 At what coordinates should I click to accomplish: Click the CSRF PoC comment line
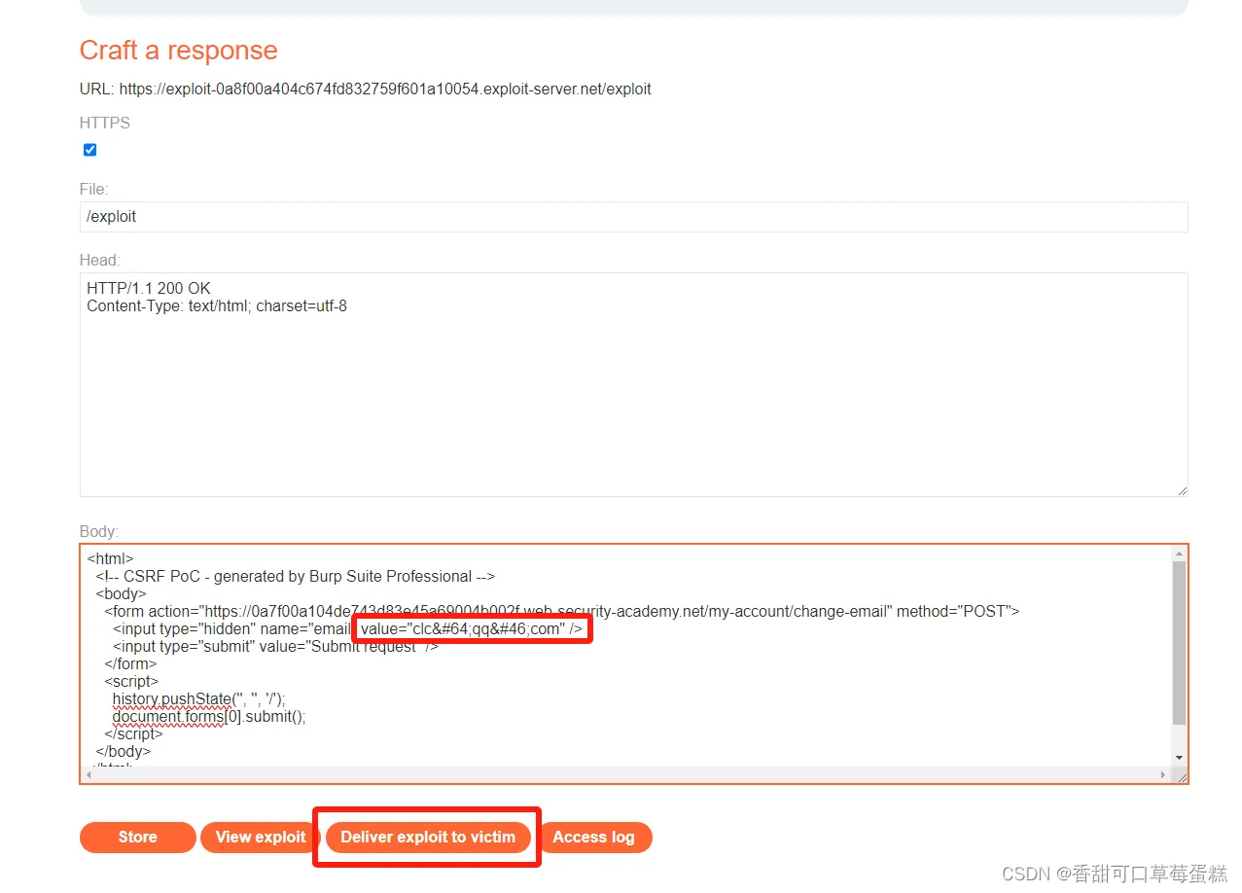point(296,576)
